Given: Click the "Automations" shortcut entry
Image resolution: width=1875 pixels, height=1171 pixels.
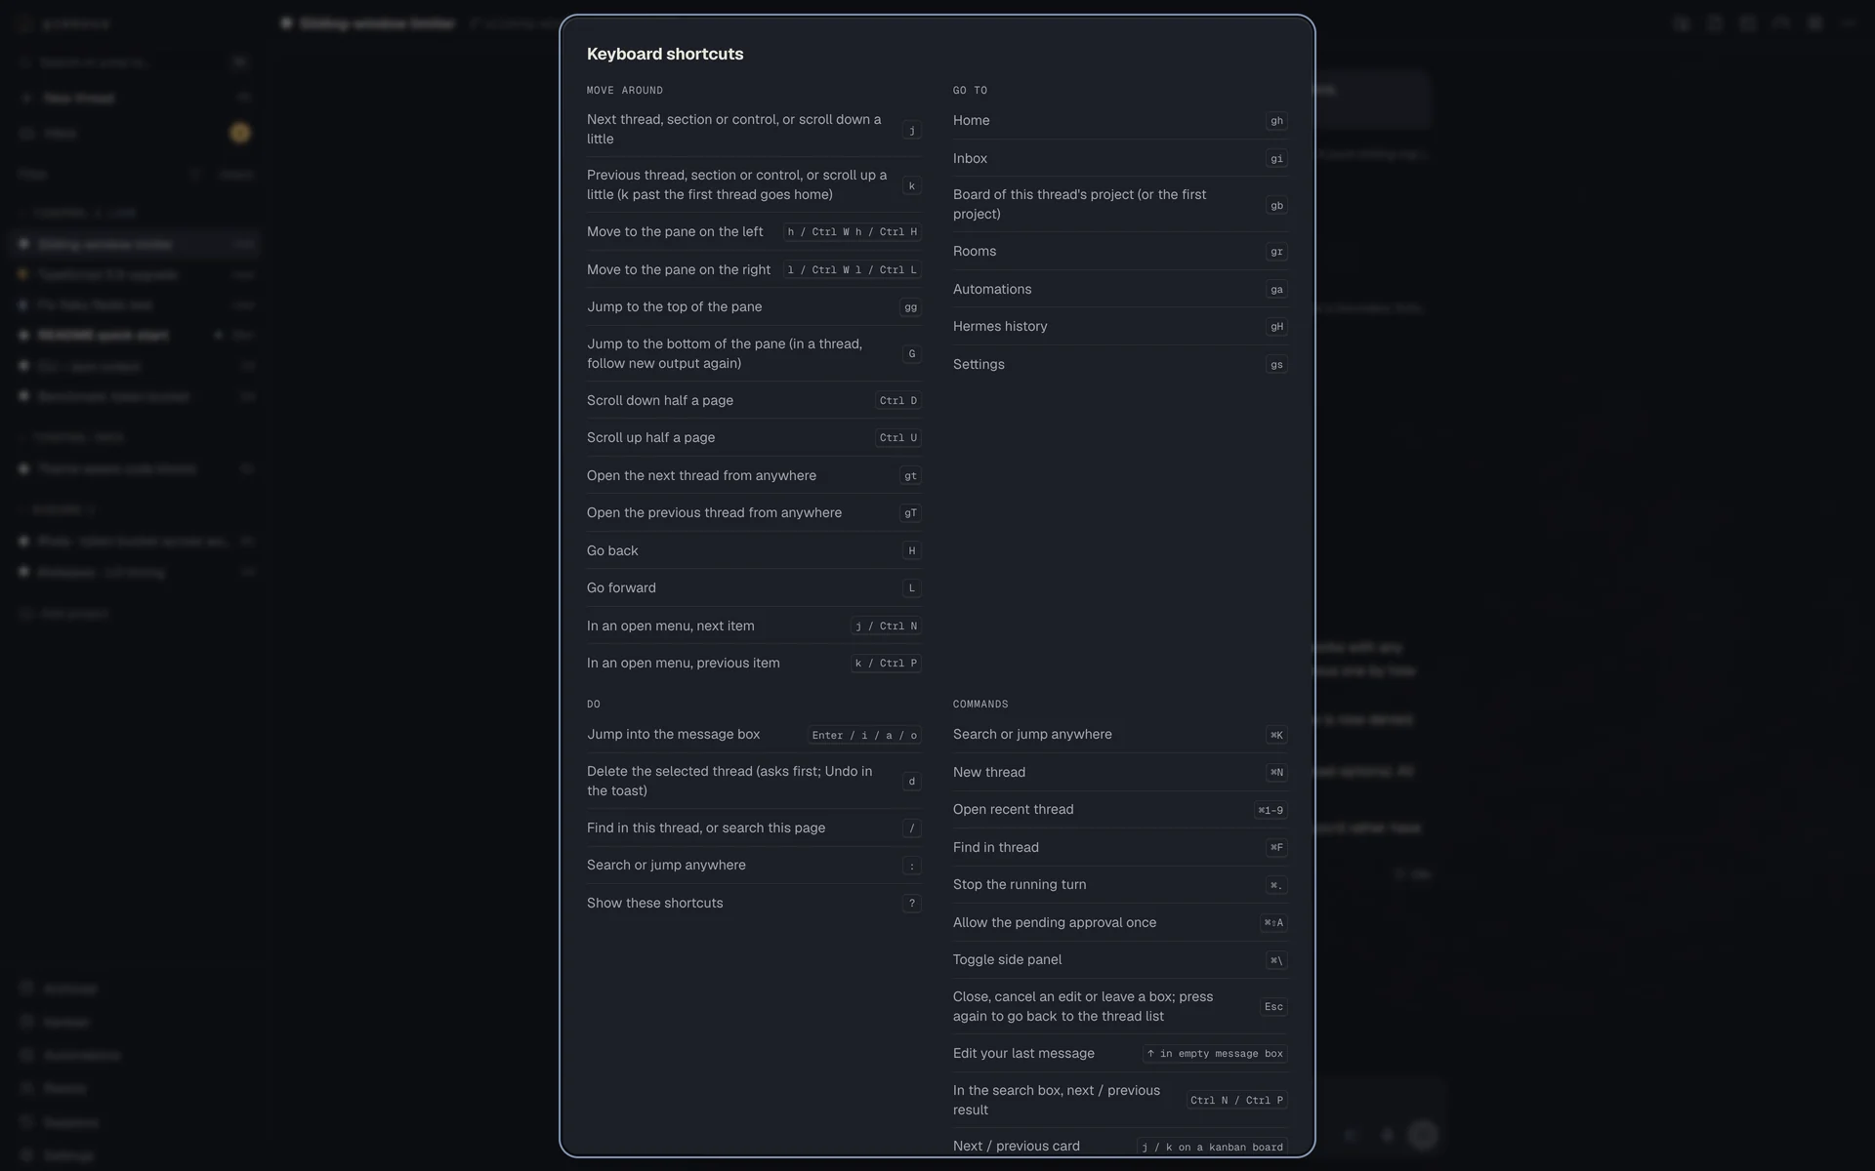Looking at the screenshot, I should coord(1120,290).
